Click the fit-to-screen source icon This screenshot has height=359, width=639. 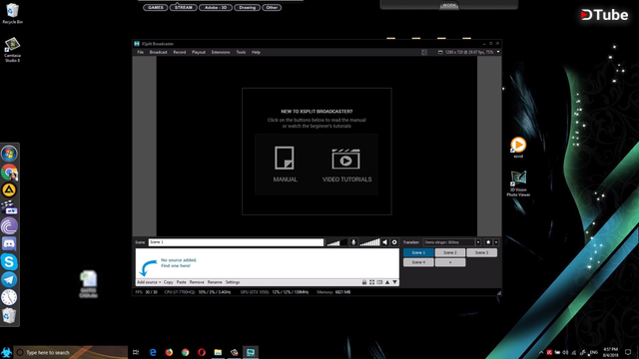point(371,282)
